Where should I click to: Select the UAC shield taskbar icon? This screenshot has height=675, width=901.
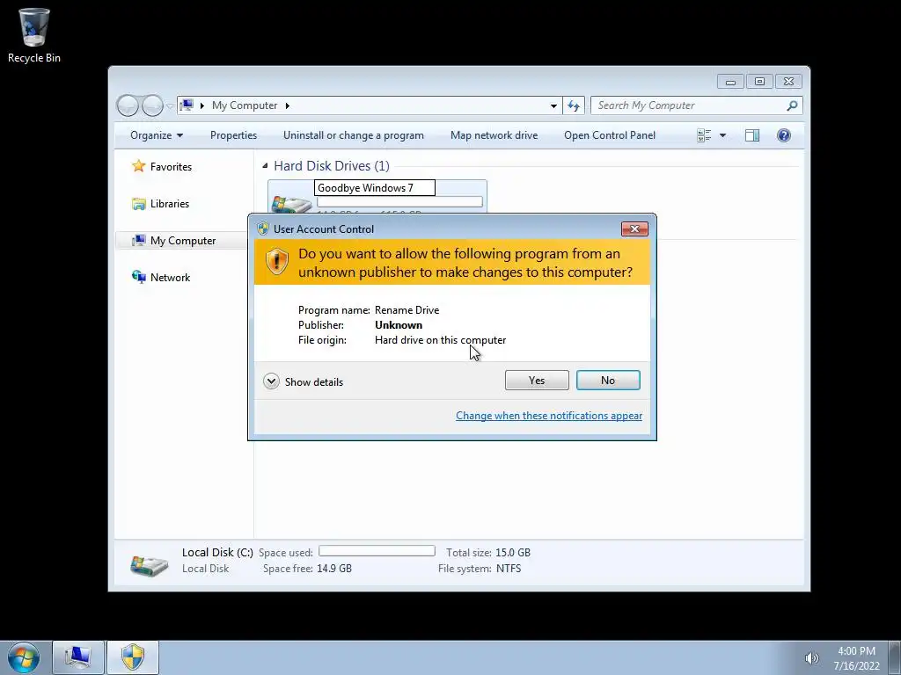point(133,657)
